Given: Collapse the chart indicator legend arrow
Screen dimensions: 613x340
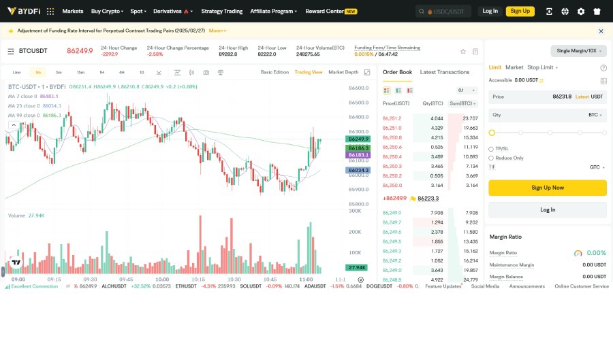Looking at the screenshot, I should (14, 125).
